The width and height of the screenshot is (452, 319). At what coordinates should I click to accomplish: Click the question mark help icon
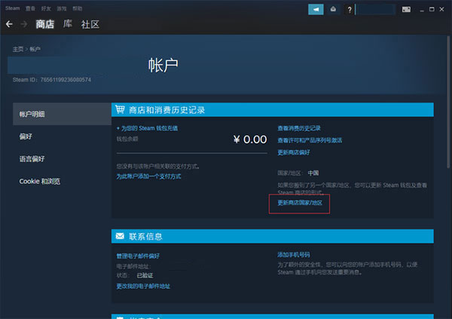pyautogui.click(x=350, y=10)
